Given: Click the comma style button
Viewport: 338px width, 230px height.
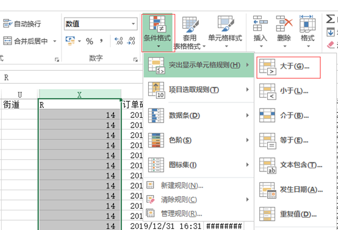Looking at the screenshot, I should click(101, 41).
